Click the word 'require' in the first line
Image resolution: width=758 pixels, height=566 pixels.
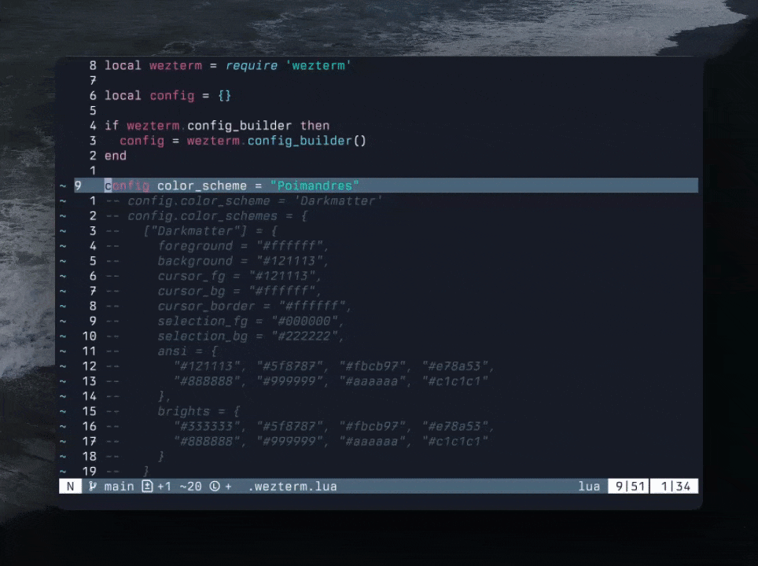point(252,66)
